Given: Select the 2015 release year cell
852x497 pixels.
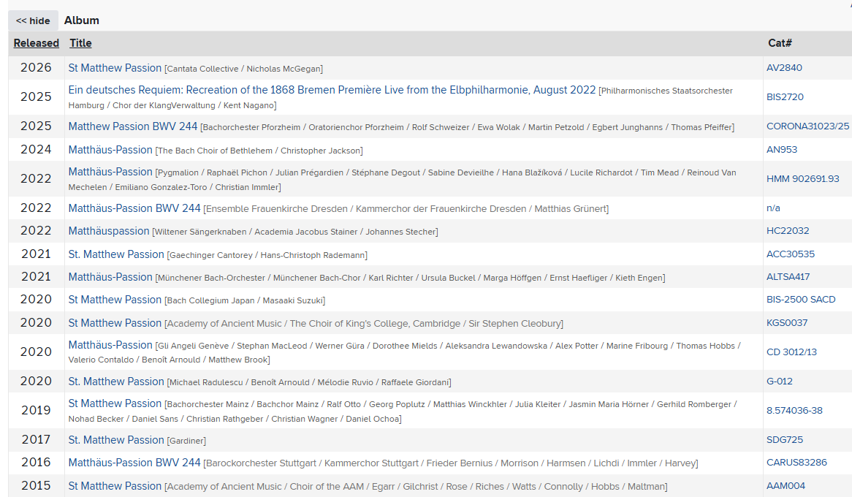Looking at the screenshot, I should coord(36,485).
